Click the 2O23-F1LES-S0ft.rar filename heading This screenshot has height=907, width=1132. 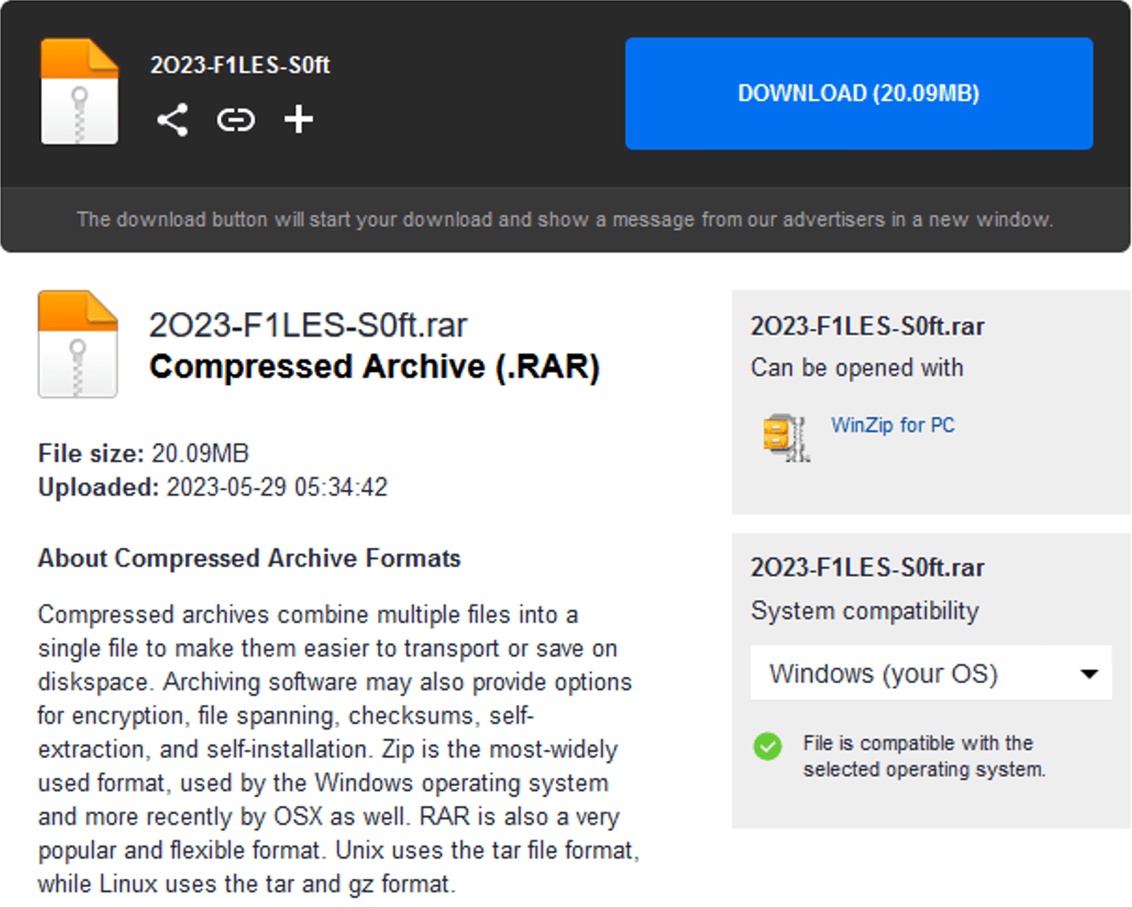308,326
